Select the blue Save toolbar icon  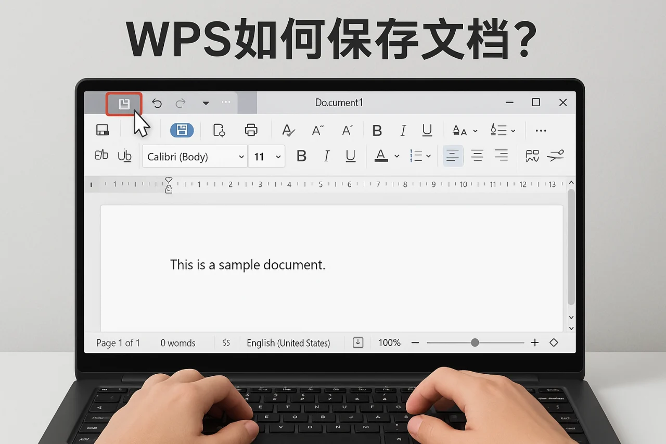point(182,130)
